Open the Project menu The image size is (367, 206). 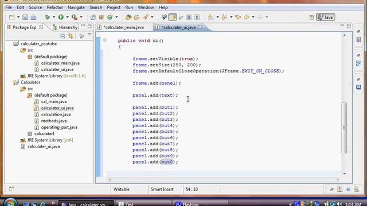pyautogui.click(x=114, y=7)
